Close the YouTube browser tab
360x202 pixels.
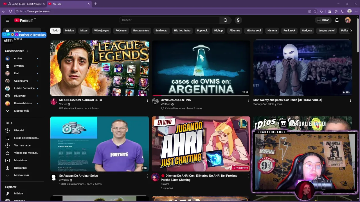tap(89, 4)
